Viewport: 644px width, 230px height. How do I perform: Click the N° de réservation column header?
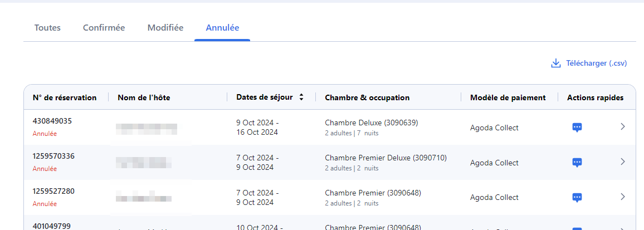(x=65, y=98)
